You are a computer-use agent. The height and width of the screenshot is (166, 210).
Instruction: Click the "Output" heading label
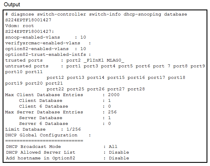tap(12, 5)
